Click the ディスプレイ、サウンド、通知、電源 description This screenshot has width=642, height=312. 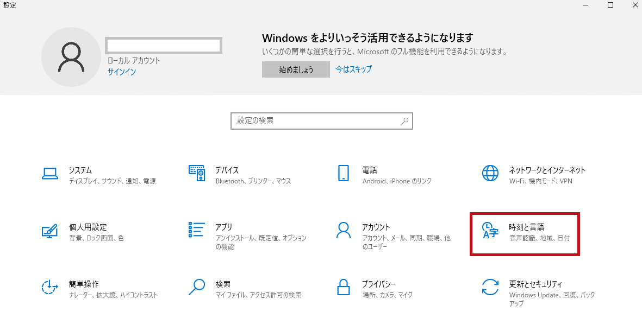click(112, 181)
